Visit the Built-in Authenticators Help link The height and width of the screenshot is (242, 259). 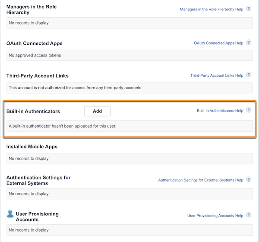point(220,111)
